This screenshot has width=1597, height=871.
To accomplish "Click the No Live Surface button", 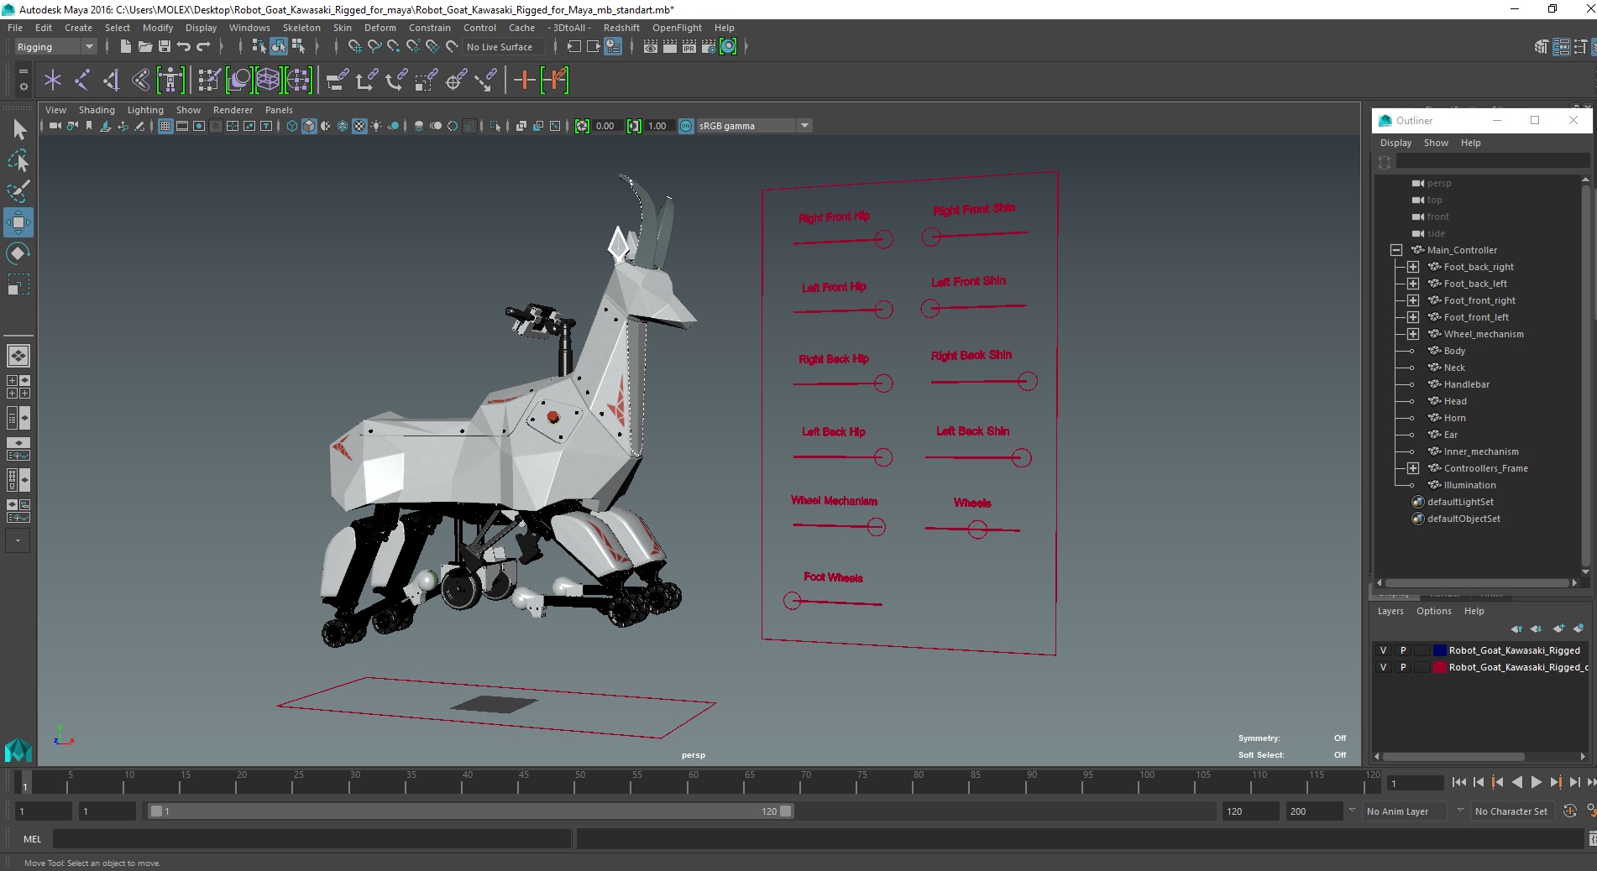I will [x=500, y=47].
